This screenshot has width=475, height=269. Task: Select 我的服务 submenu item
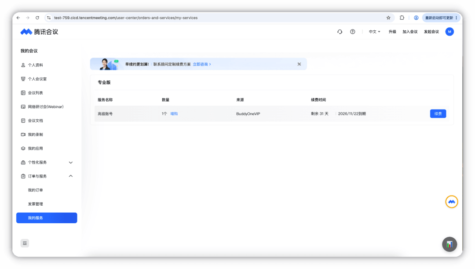[x=47, y=218]
